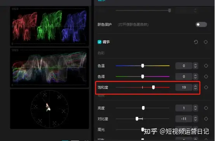Add keyframe diamond for 调节 section

point(206,42)
